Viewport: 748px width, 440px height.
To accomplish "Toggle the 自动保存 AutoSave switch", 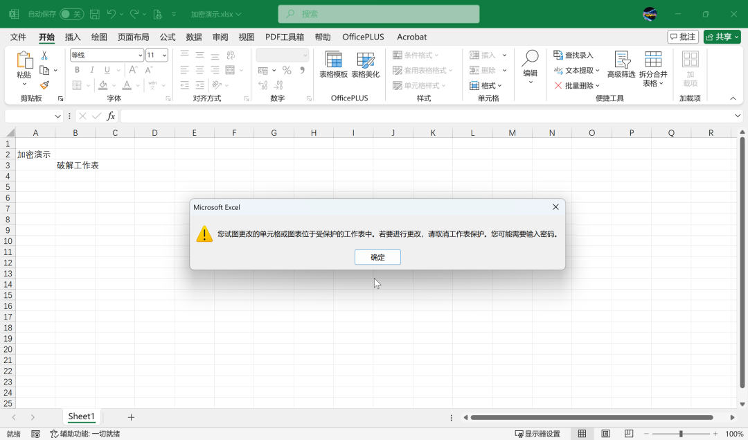I will click(71, 14).
